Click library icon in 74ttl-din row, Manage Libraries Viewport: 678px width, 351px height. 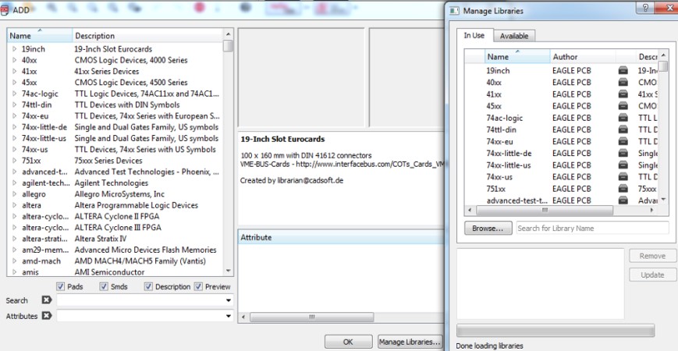point(623,129)
